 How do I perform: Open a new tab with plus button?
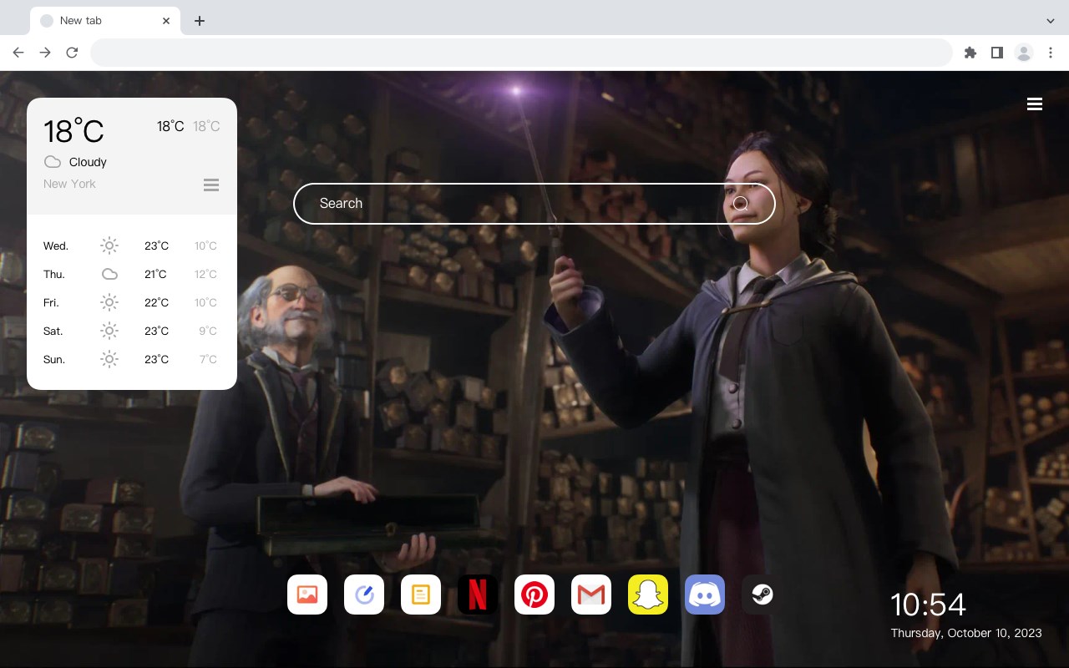199,21
